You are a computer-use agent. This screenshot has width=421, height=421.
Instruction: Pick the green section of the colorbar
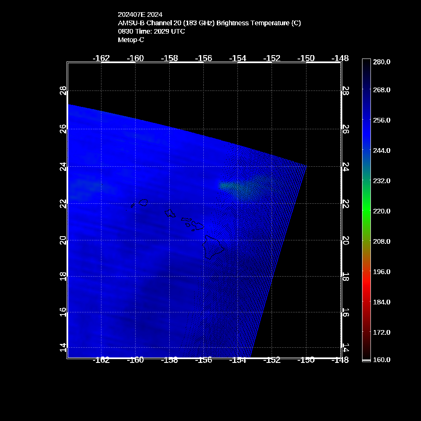click(366, 206)
